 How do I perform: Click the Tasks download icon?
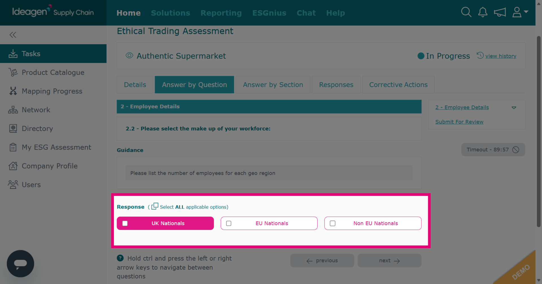tap(13, 54)
